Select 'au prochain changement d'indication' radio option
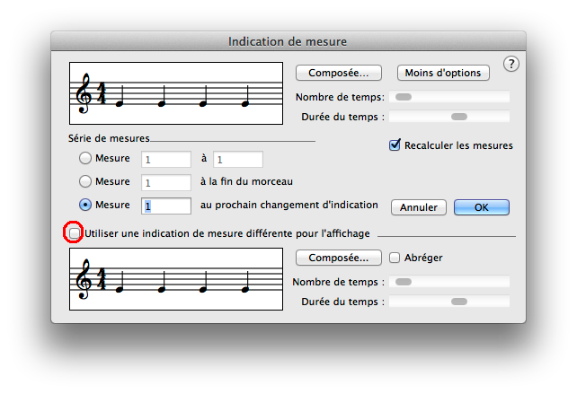Viewport: 577px width, 394px height. click(x=86, y=206)
